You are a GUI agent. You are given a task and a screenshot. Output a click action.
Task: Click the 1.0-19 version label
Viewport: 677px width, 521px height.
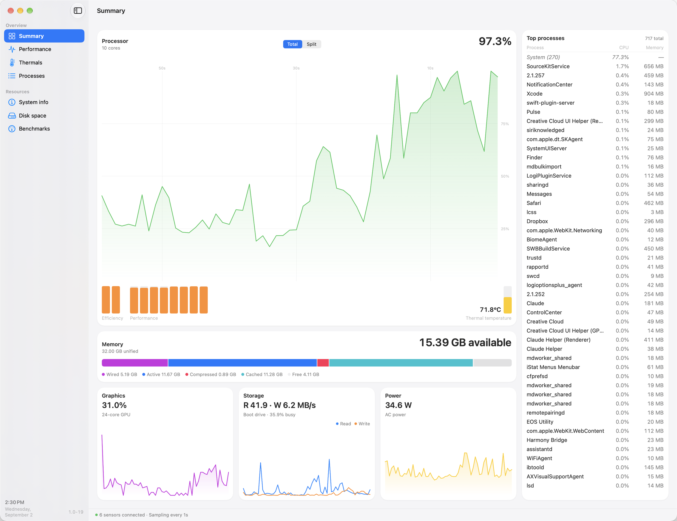tap(76, 512)
